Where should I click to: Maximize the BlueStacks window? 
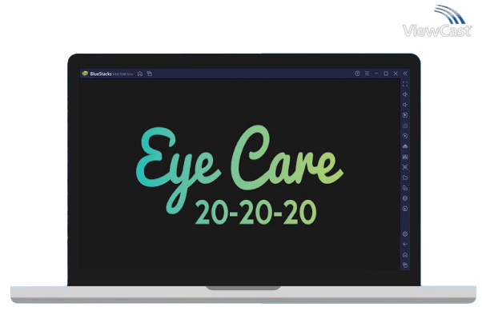386,74
